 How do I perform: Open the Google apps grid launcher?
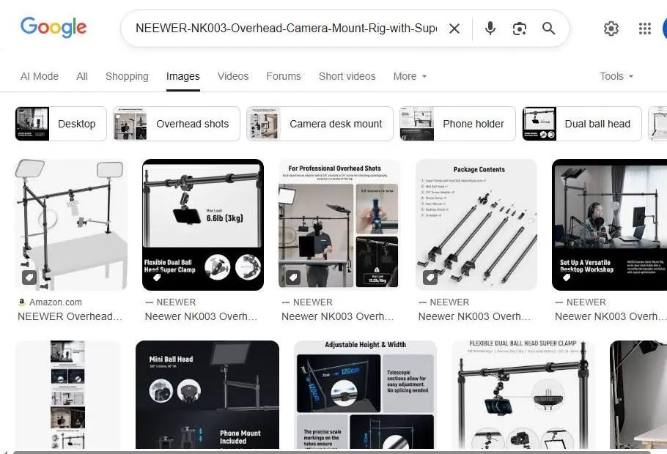(645, 29)
